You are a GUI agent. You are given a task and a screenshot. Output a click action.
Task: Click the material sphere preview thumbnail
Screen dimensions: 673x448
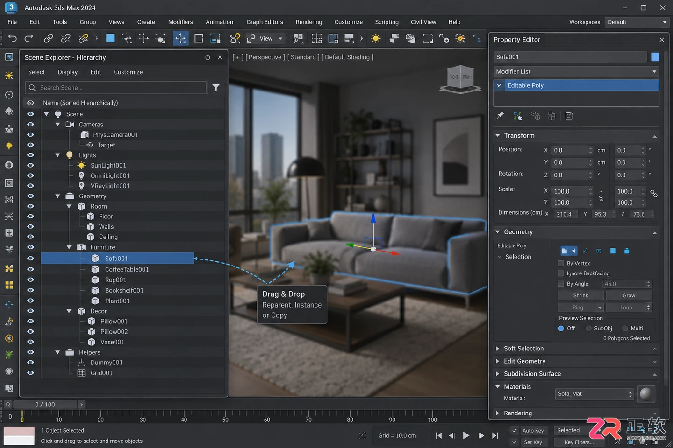click(645, 394)
